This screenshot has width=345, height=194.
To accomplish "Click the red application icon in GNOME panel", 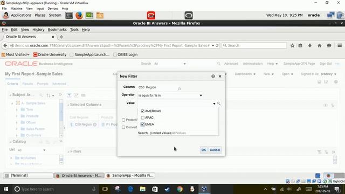I will (x=151, y=16).
